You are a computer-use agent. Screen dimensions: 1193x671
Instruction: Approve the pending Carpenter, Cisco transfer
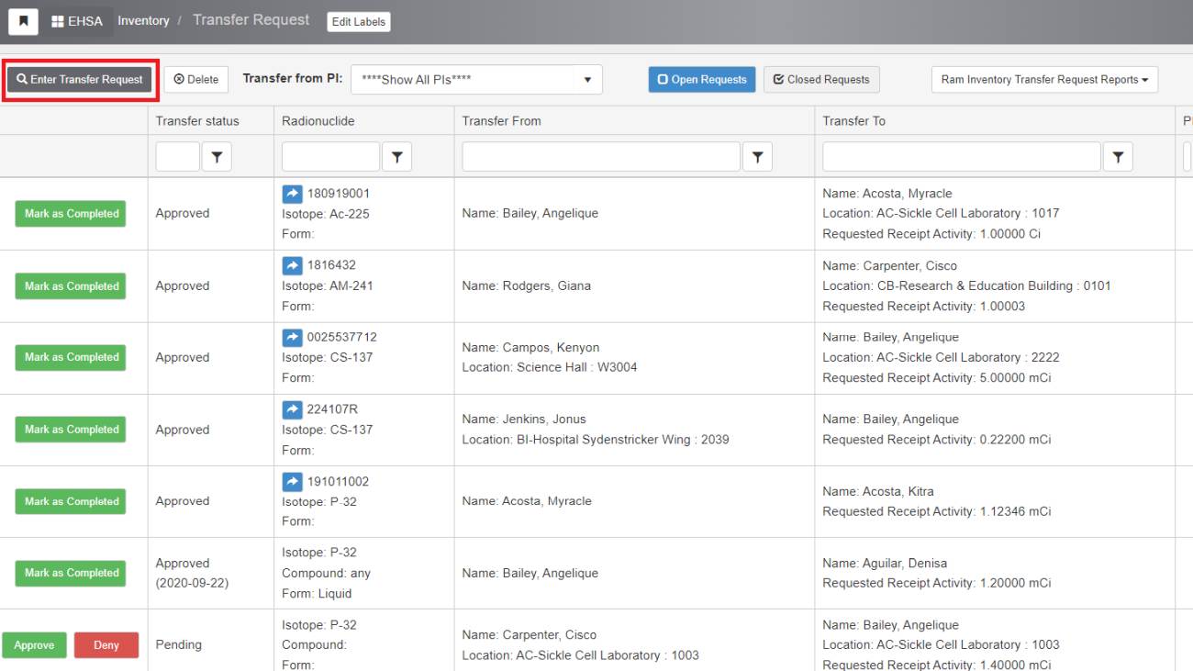point(34,645)
